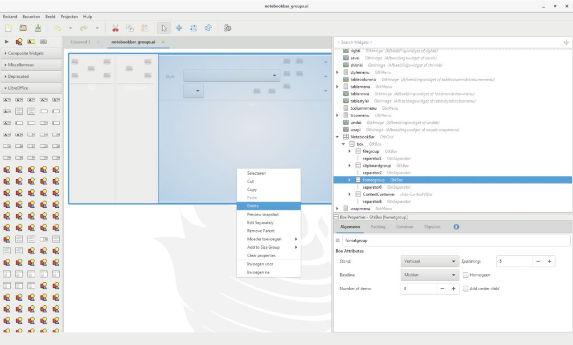Create a new Glade project
Screen dimensions: 573x345
10,27
